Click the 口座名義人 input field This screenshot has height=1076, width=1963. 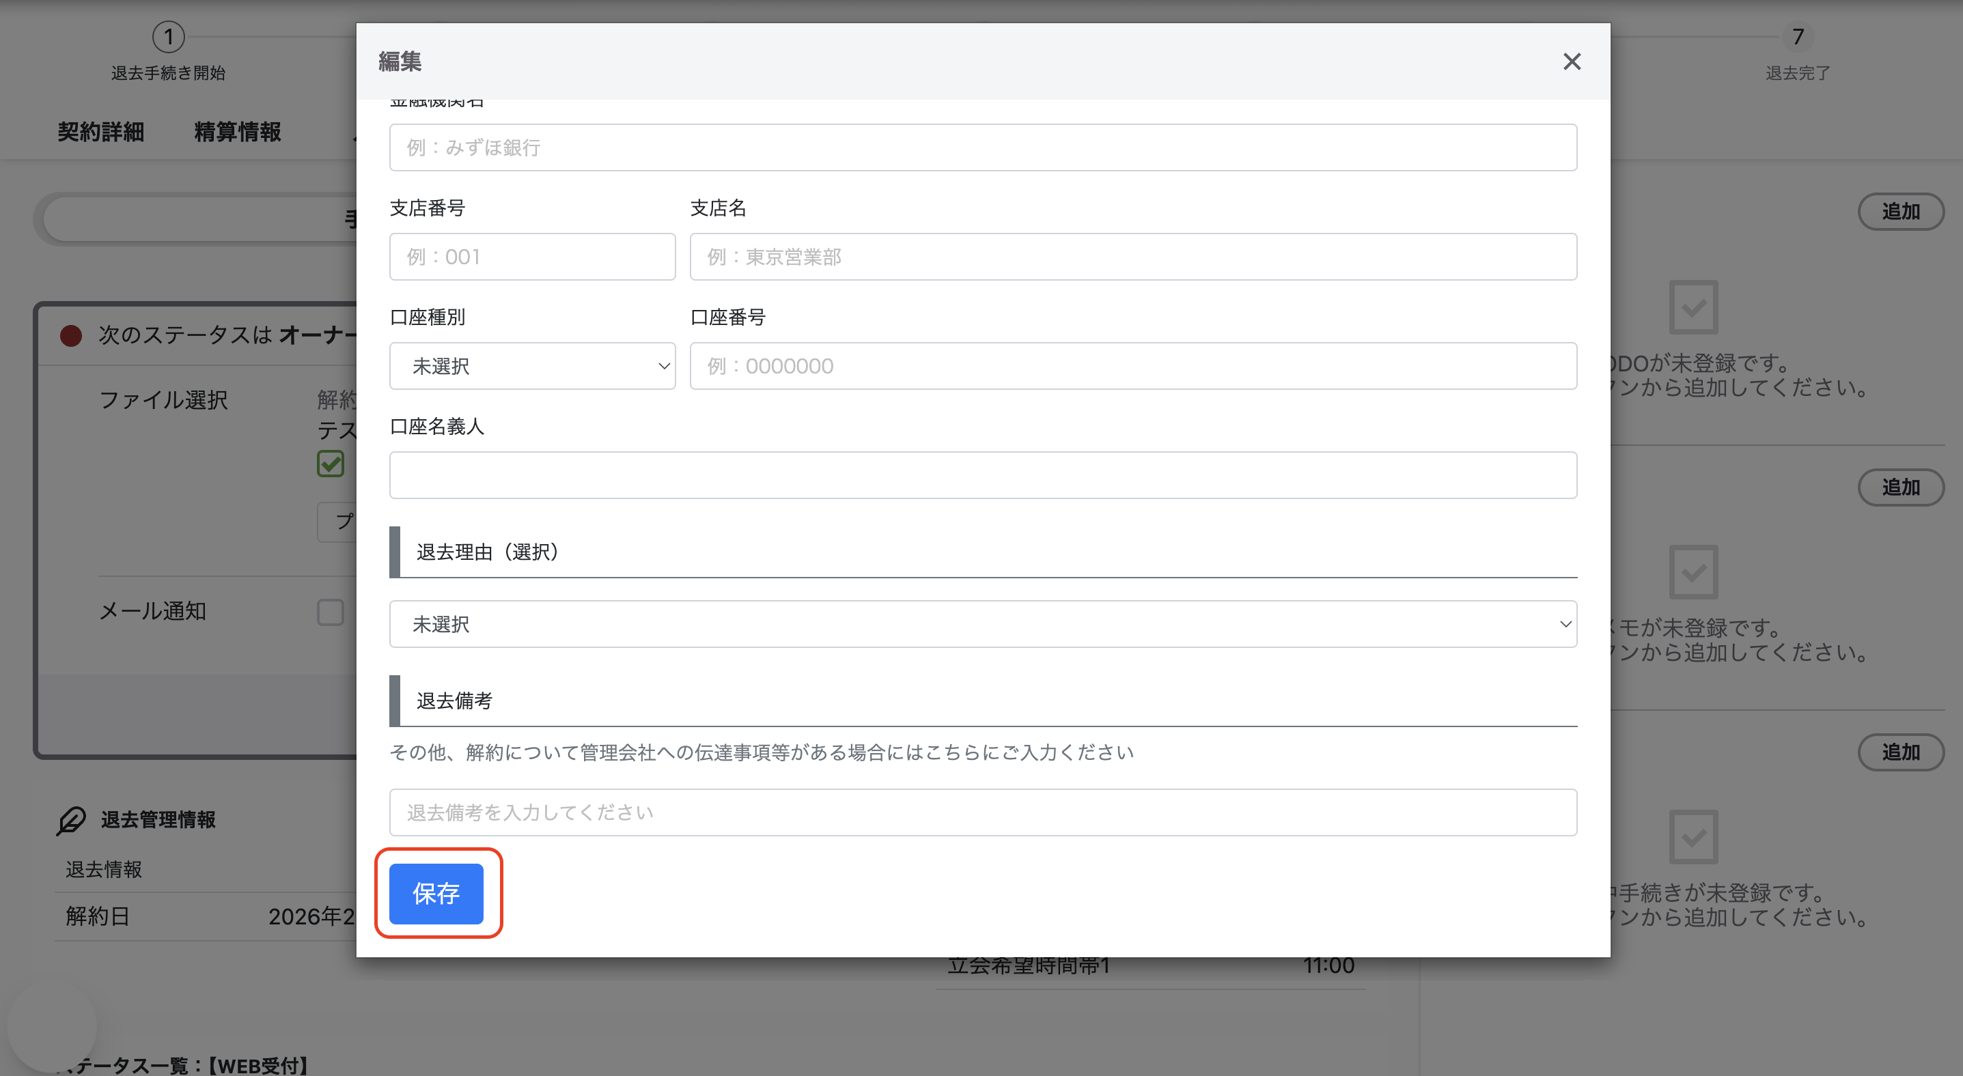983,475
